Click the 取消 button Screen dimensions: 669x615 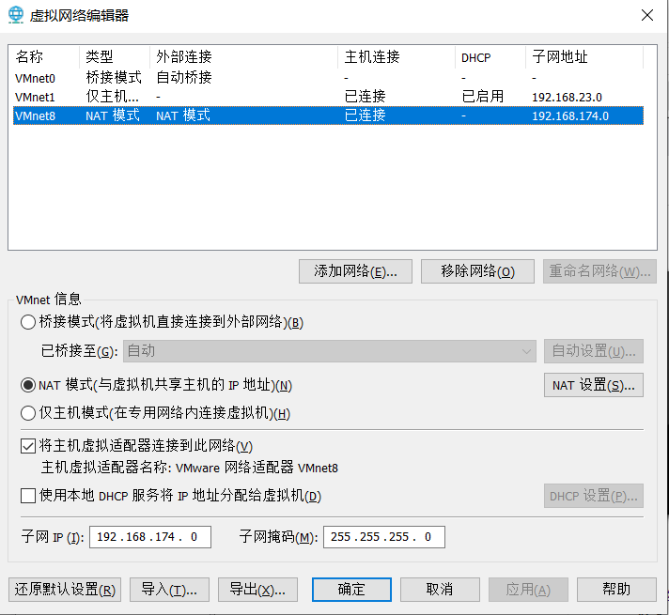pos(440,590)
